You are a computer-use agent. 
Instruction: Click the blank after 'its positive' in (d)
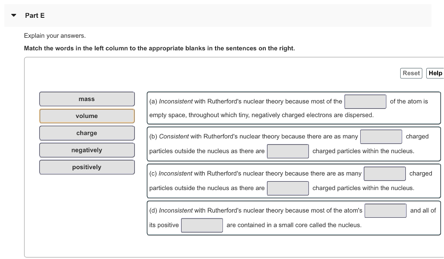point(202,225)
